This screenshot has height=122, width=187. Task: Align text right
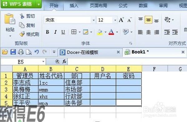[156, 32]
